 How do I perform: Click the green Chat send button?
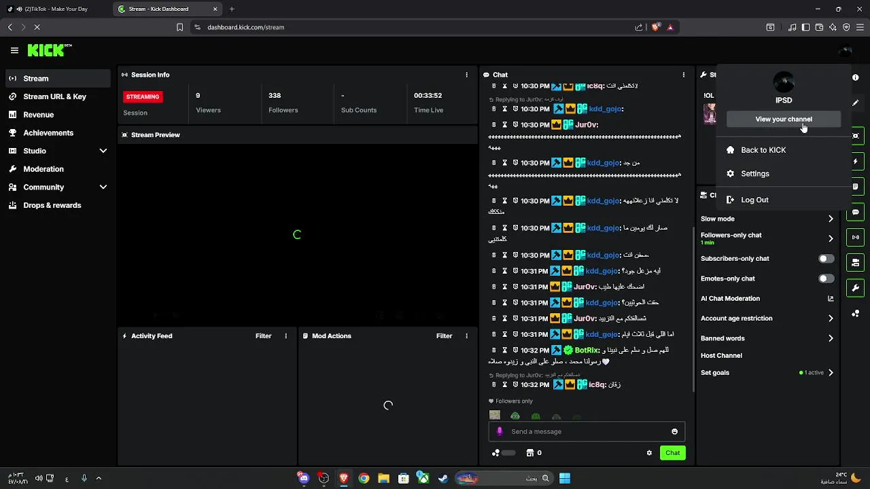(x=672, y=453)
